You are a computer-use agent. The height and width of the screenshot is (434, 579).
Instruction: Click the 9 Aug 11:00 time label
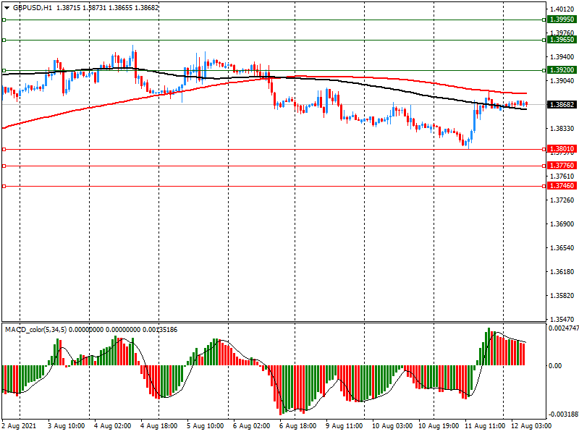pos(345,426)
